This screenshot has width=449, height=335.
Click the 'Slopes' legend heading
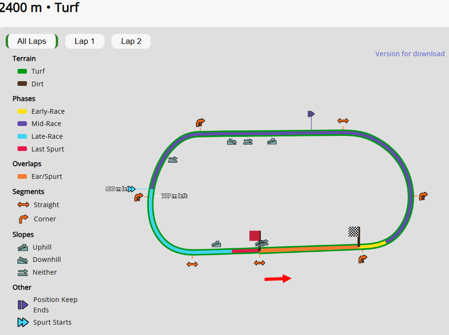[x=23, y=234]
